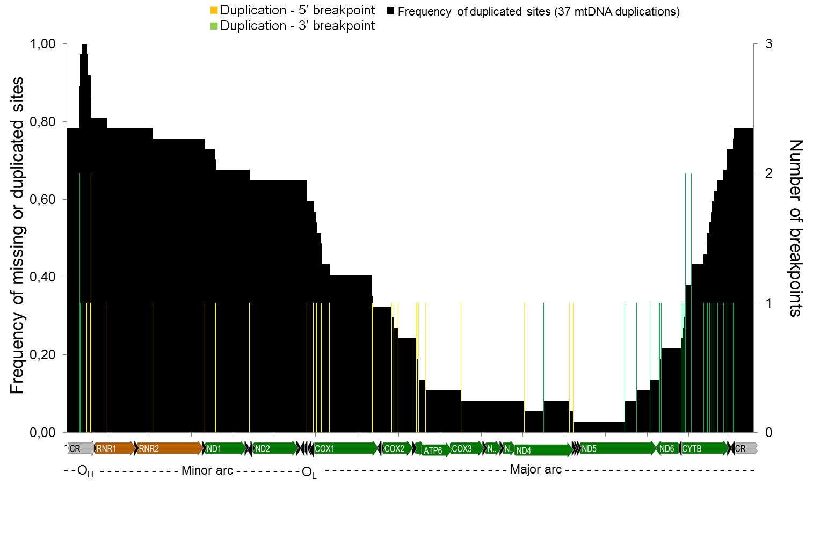Image resolution: width=813 pixels, height=538 pixels.
Task: Click the green 3' breakpoint legend swatch
Action: (214, 26)
